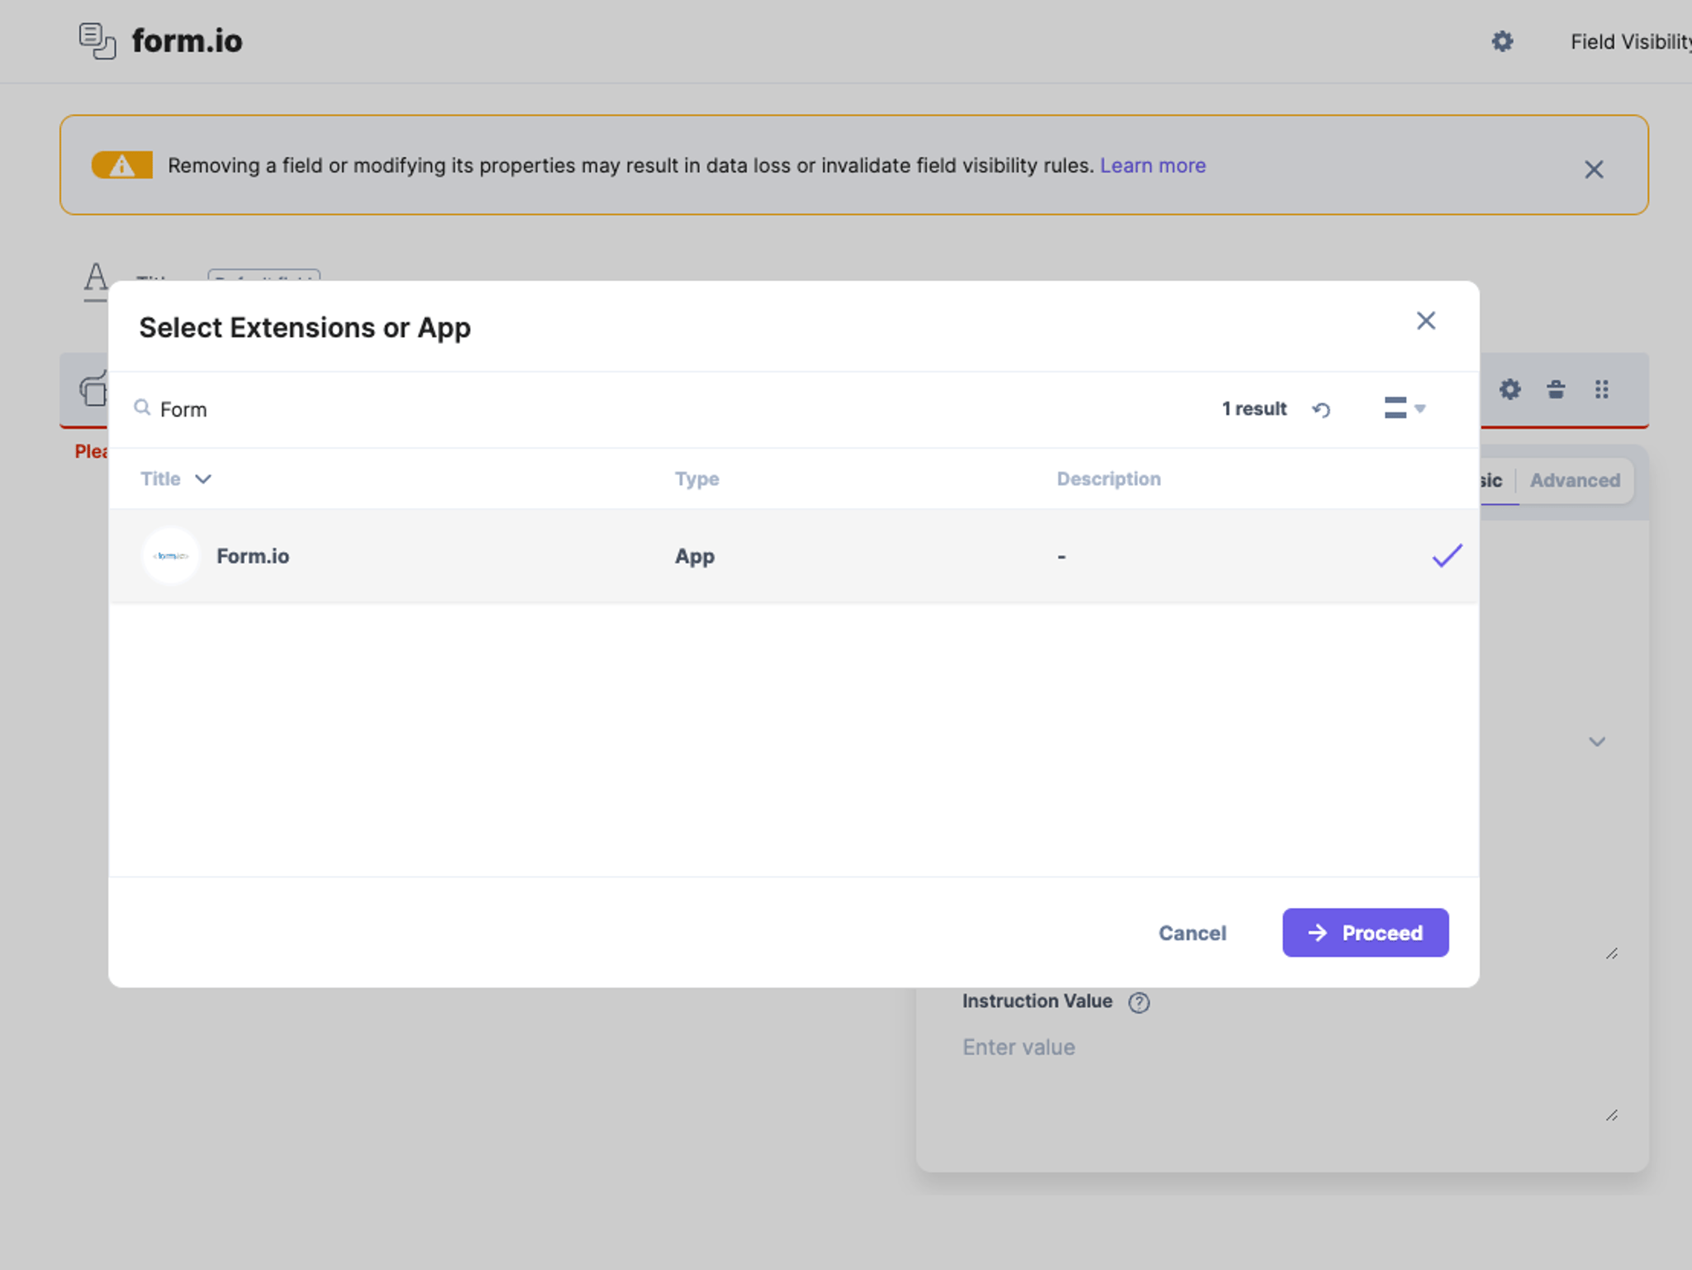Open content type settings gear in header
The image size is (1692, 1270).
1502,41
